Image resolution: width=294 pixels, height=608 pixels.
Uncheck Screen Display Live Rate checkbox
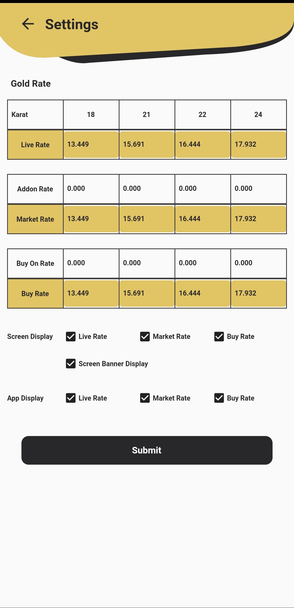click(x=71, y=337)
